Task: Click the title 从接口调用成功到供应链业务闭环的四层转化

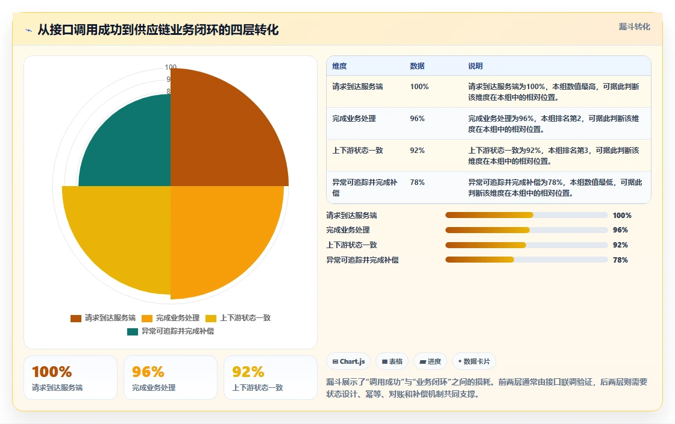Action: [x=158, y=30]
